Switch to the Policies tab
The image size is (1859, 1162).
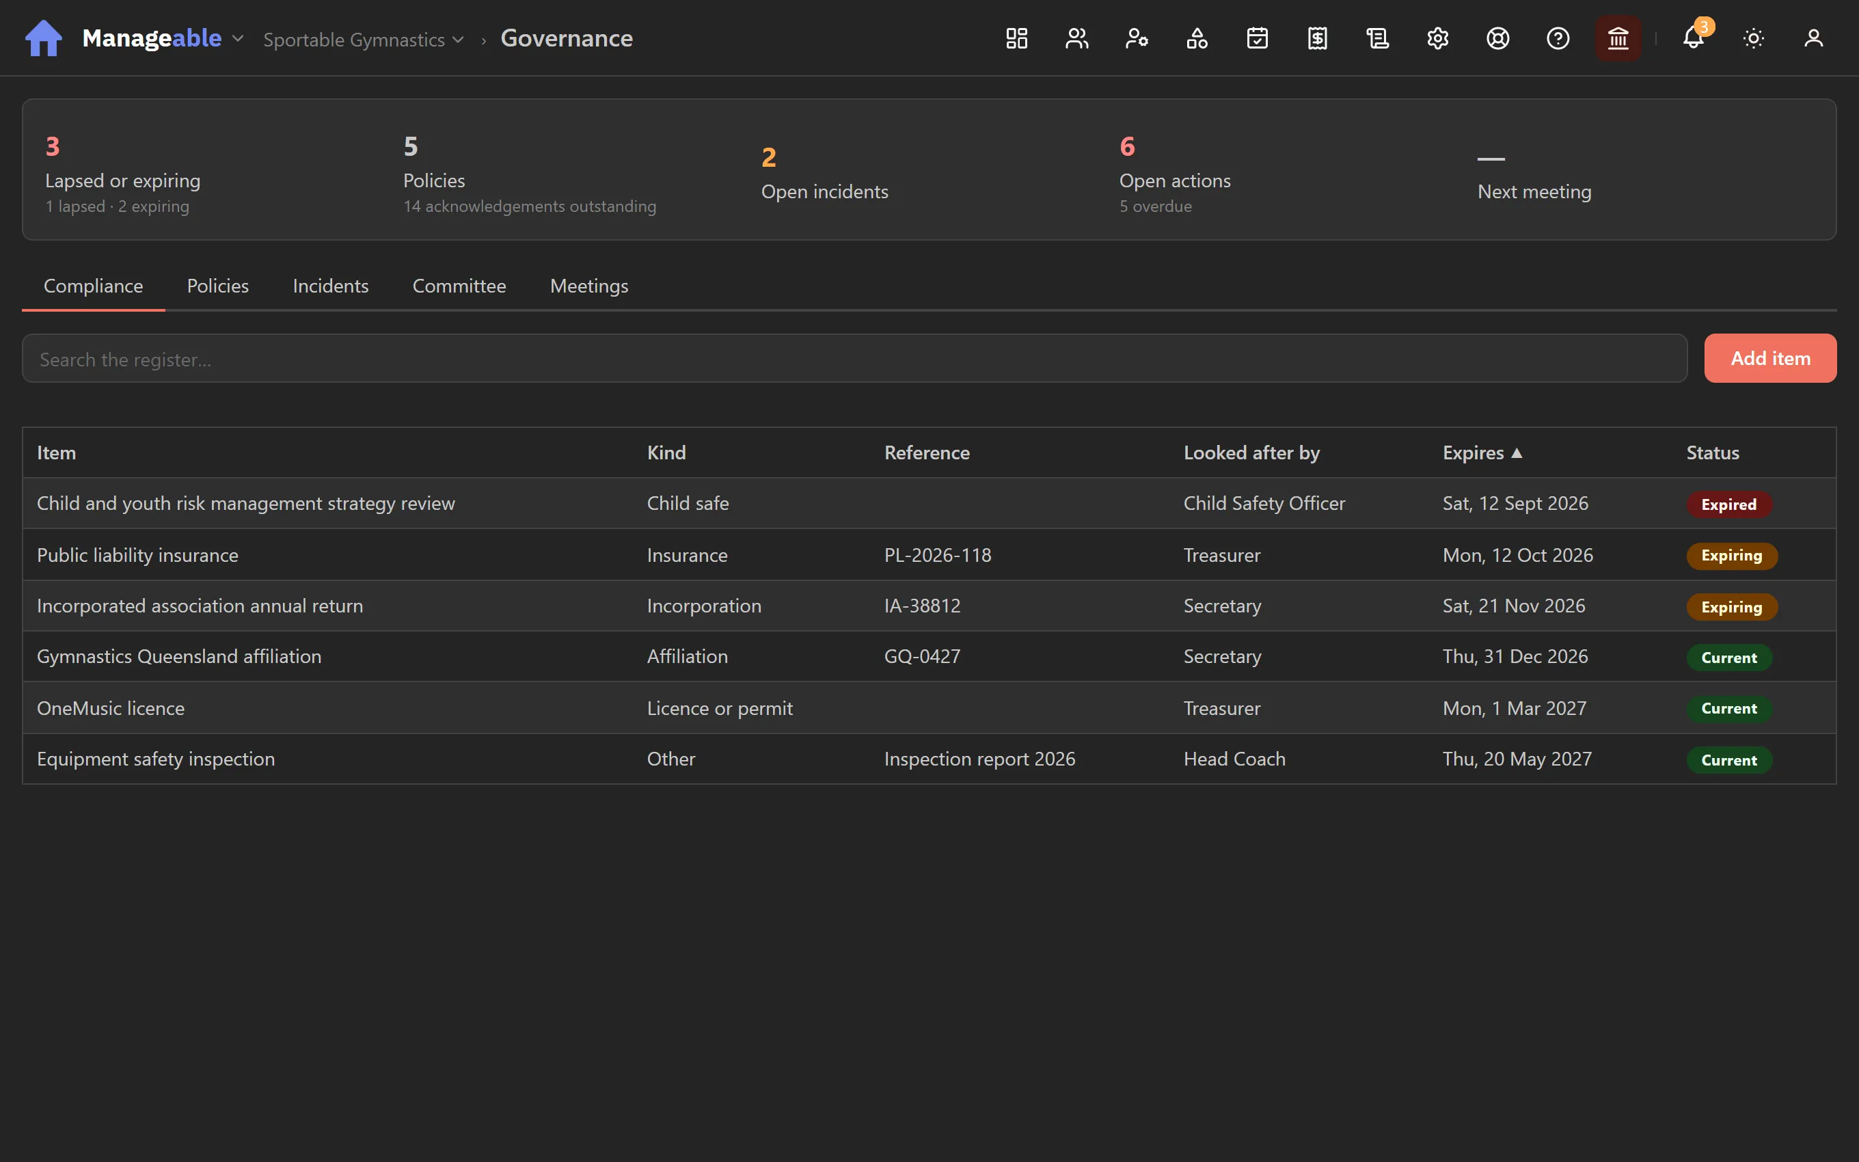(217, 286)
